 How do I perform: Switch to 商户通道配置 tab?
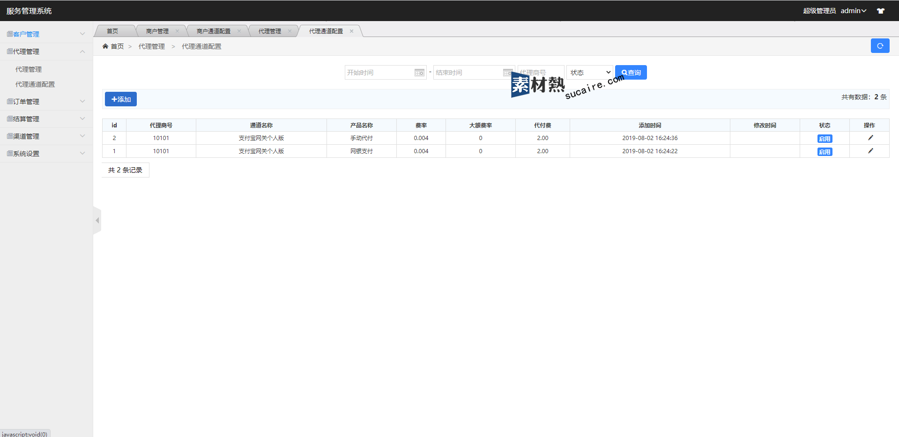point(214,31)
